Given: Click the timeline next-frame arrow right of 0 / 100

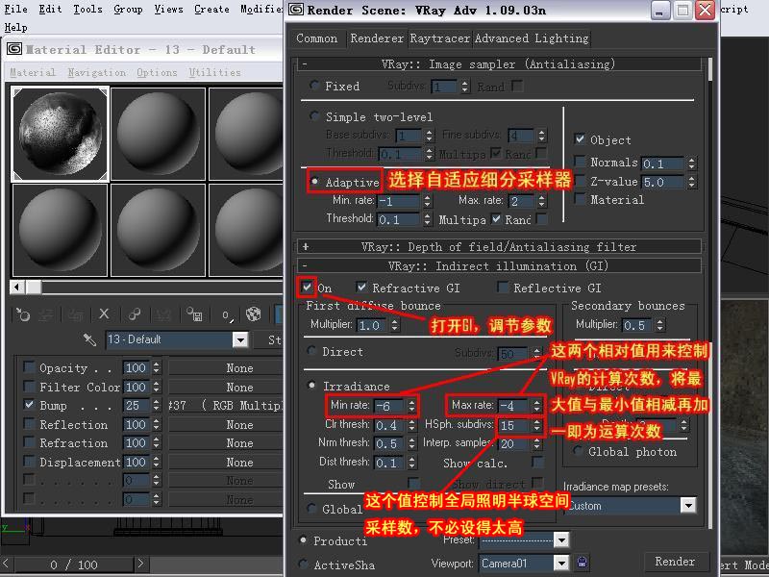Looking at the screenshot, I should [x=140, y=564].
